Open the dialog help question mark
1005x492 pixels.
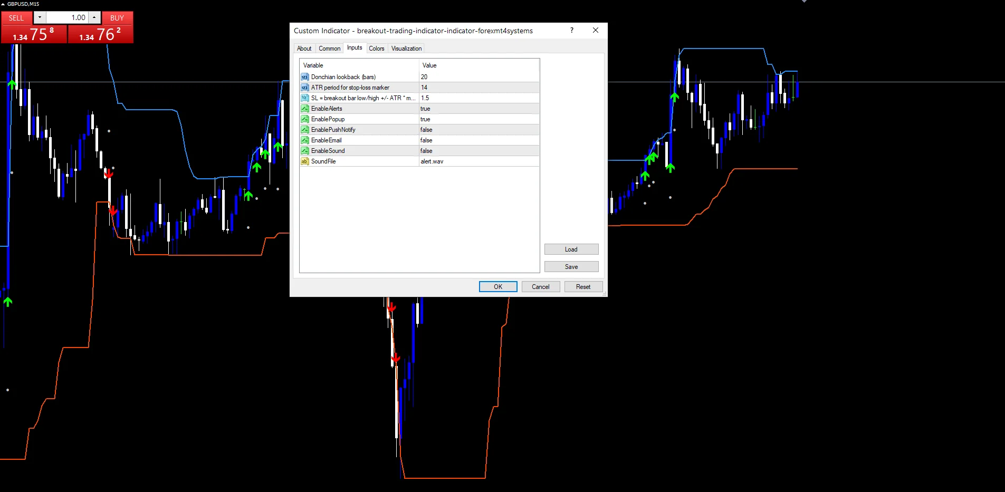tap(571, 30)
